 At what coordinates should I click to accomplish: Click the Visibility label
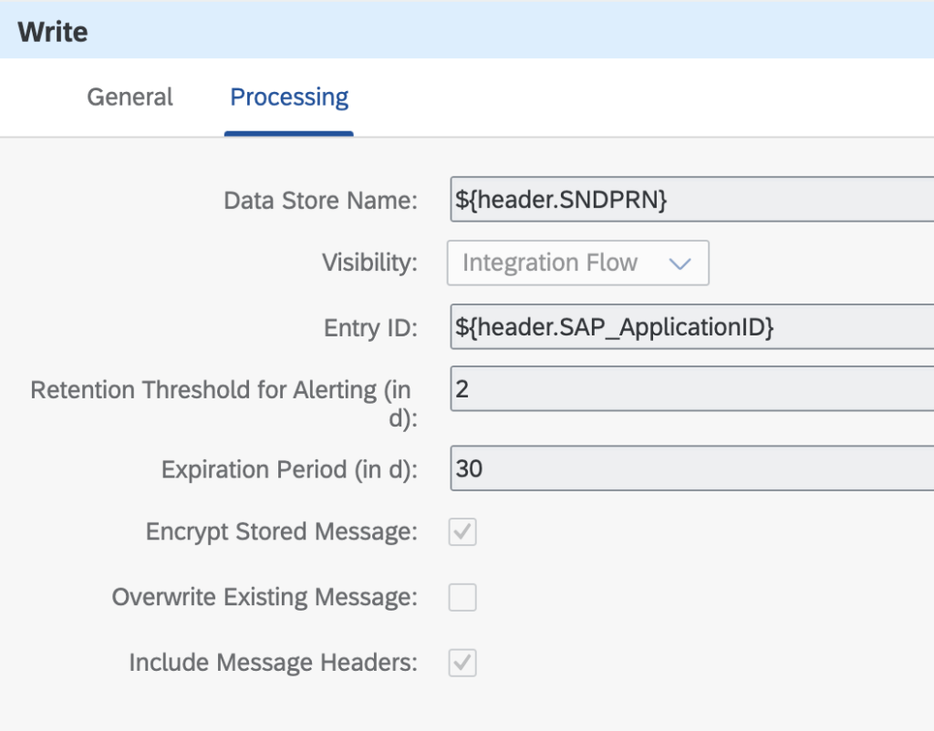[370, 263]
